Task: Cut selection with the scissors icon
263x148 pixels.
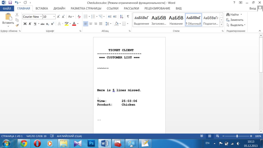Action: [x=17, y=15]
